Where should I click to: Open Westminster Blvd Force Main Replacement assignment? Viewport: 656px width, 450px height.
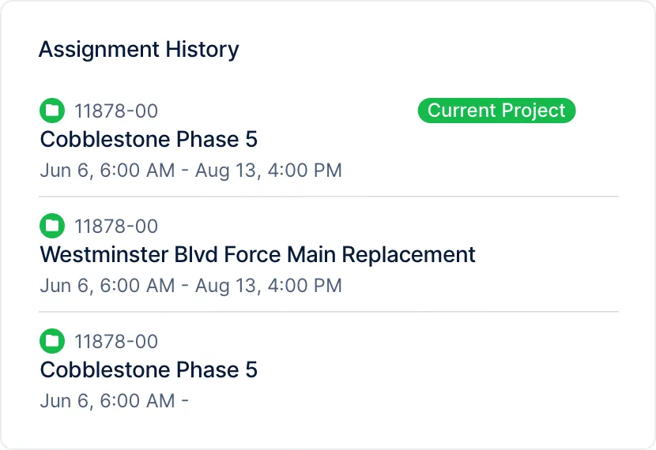click(258, 255)
